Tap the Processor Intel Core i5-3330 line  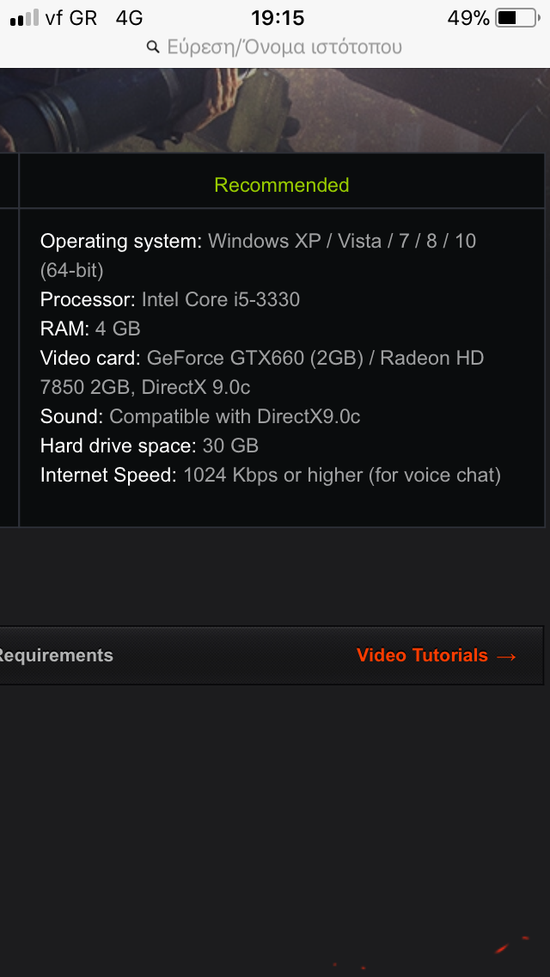[x=170, y=299]
